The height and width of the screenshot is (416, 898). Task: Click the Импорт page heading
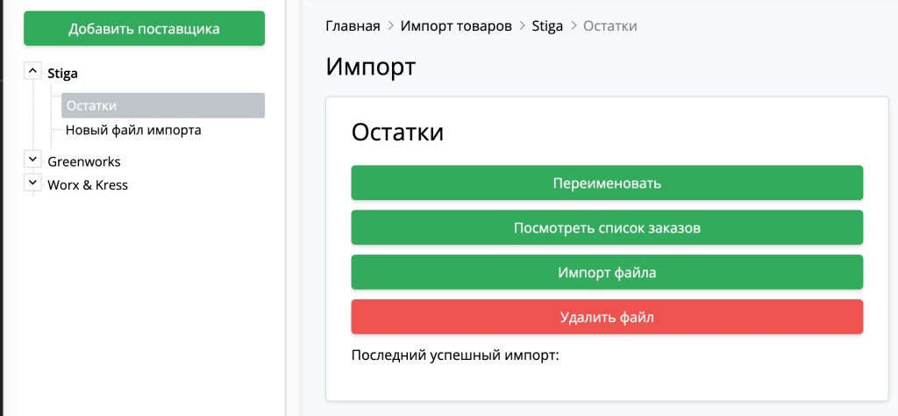coord(370,68)
